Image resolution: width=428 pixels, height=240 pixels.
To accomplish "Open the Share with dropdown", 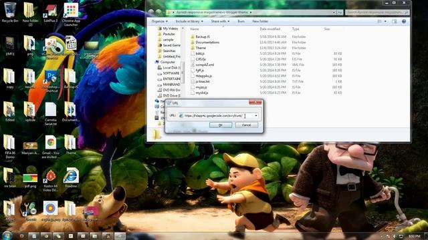I will click(x=220, y=21).
